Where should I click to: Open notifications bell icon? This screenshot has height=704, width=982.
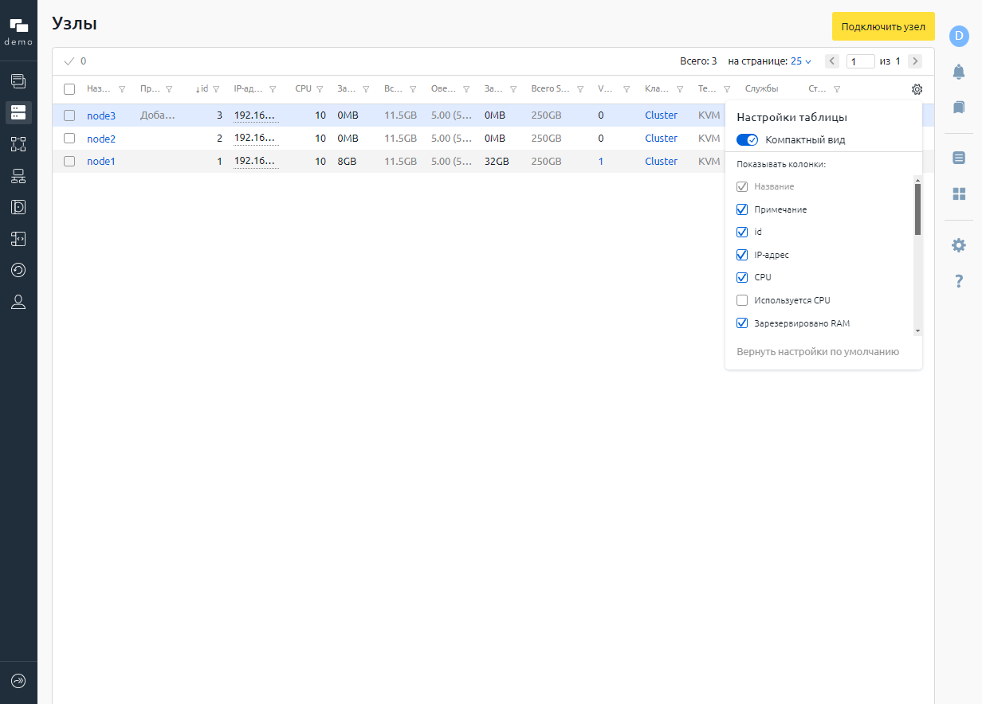pyautogui.click(x=959, y=72)
